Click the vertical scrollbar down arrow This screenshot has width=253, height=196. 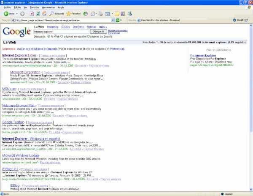251,189
